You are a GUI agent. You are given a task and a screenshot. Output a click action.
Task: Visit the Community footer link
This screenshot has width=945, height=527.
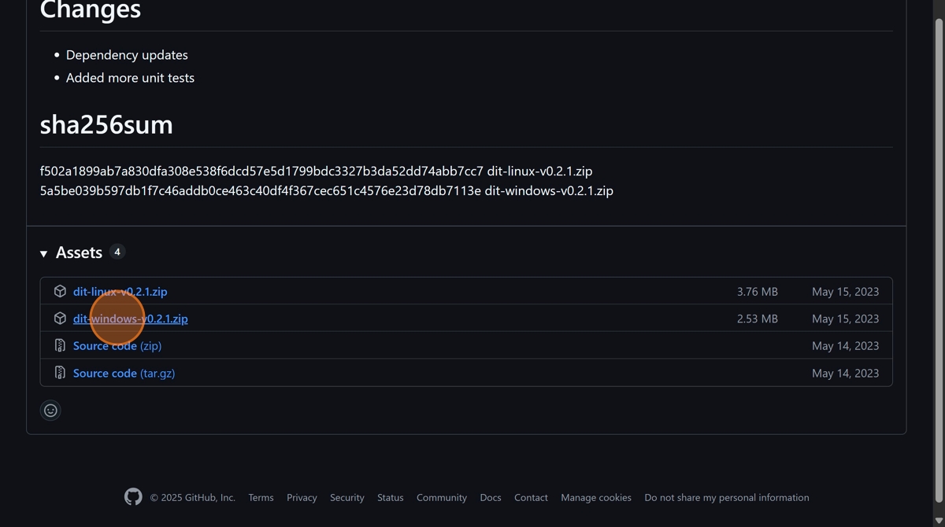click(441, 498)
